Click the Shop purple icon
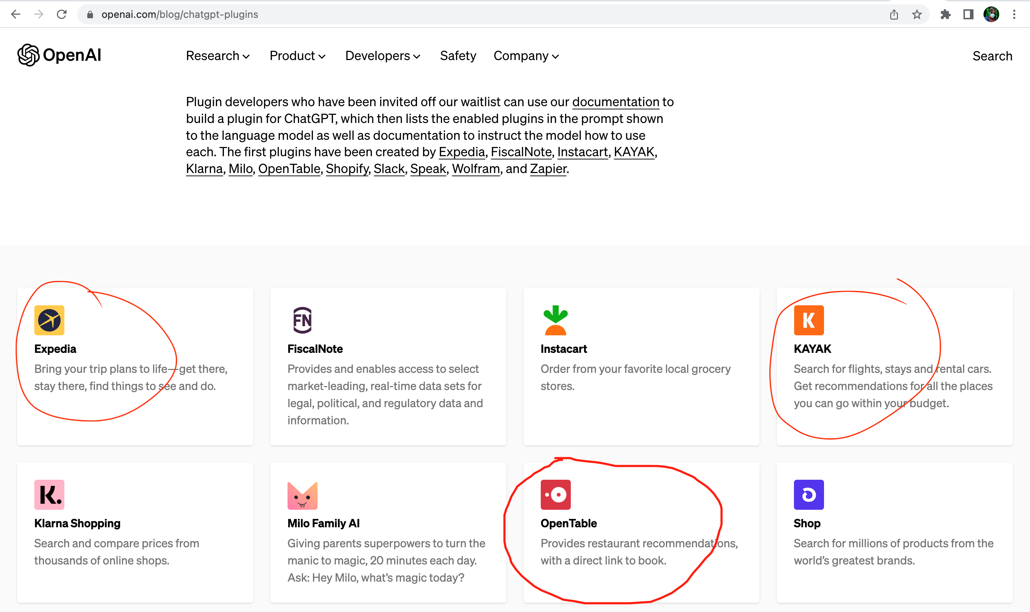The image size is (1030, 612). tap(809, 494)
